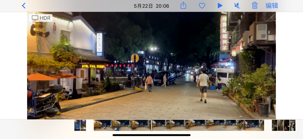The width and height of the screenshot is (303, 139).
Task: Tap the home indicator bar at the bottom
Action: coord(151,135)
